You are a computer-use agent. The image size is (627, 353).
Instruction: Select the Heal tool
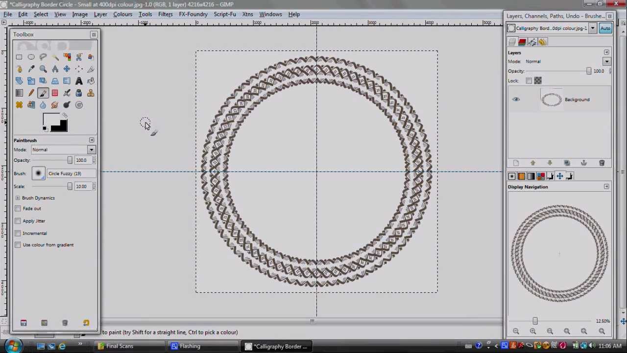[19, 105]
